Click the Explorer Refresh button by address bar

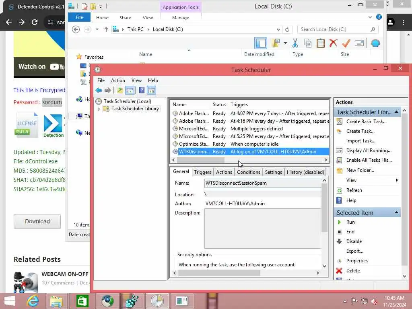pos(287,29)
